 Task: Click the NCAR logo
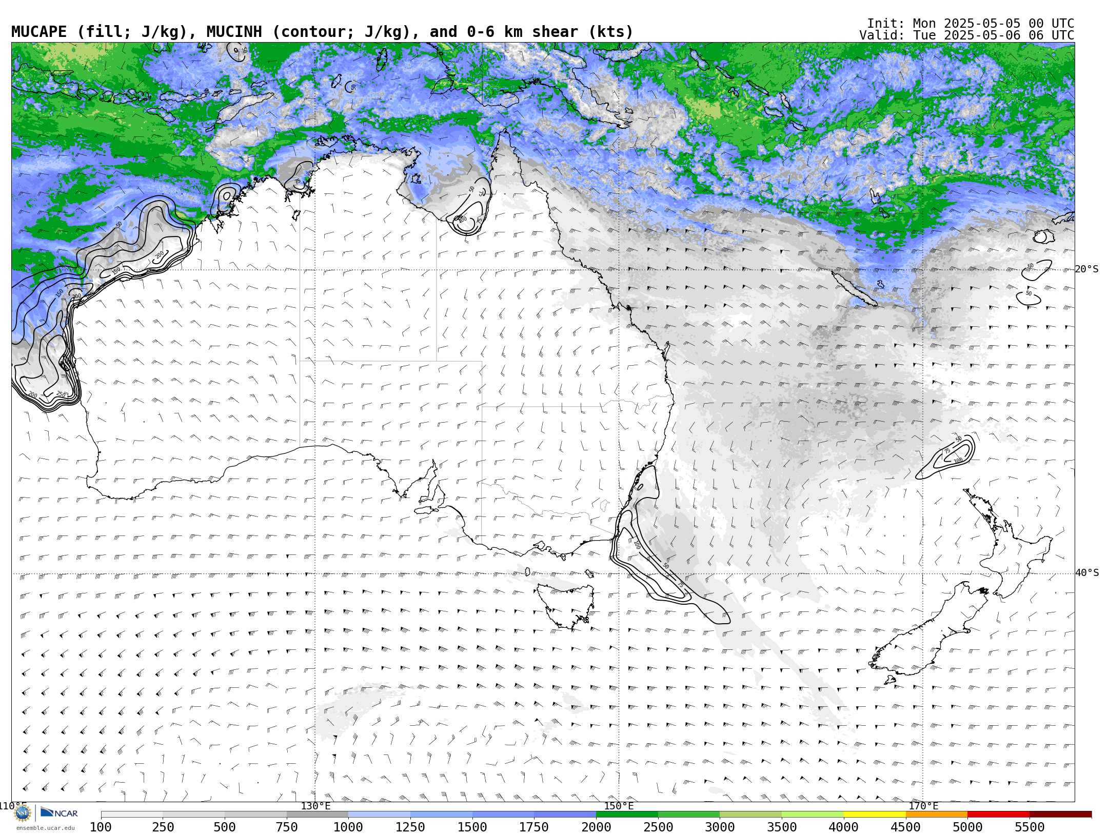[x=60, y=812]
